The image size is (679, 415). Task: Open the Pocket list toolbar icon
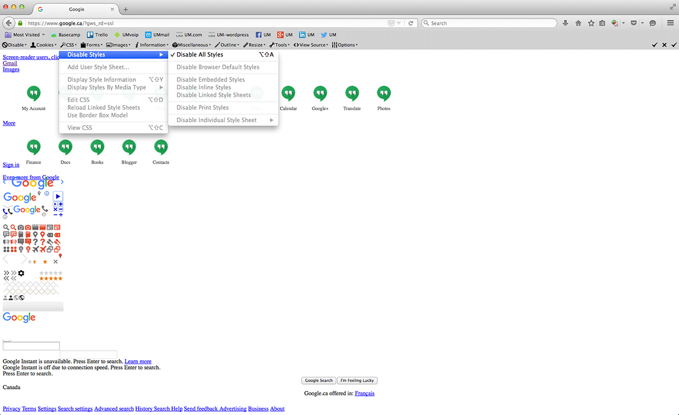click(634, 23)
